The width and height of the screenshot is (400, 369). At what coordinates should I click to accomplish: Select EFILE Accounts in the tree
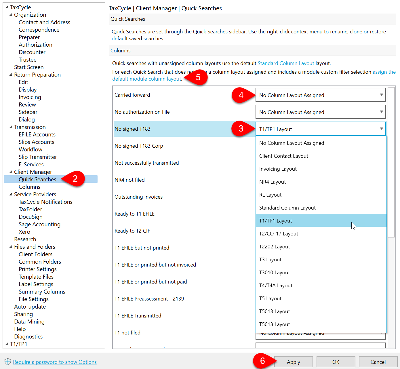[37, 134]
